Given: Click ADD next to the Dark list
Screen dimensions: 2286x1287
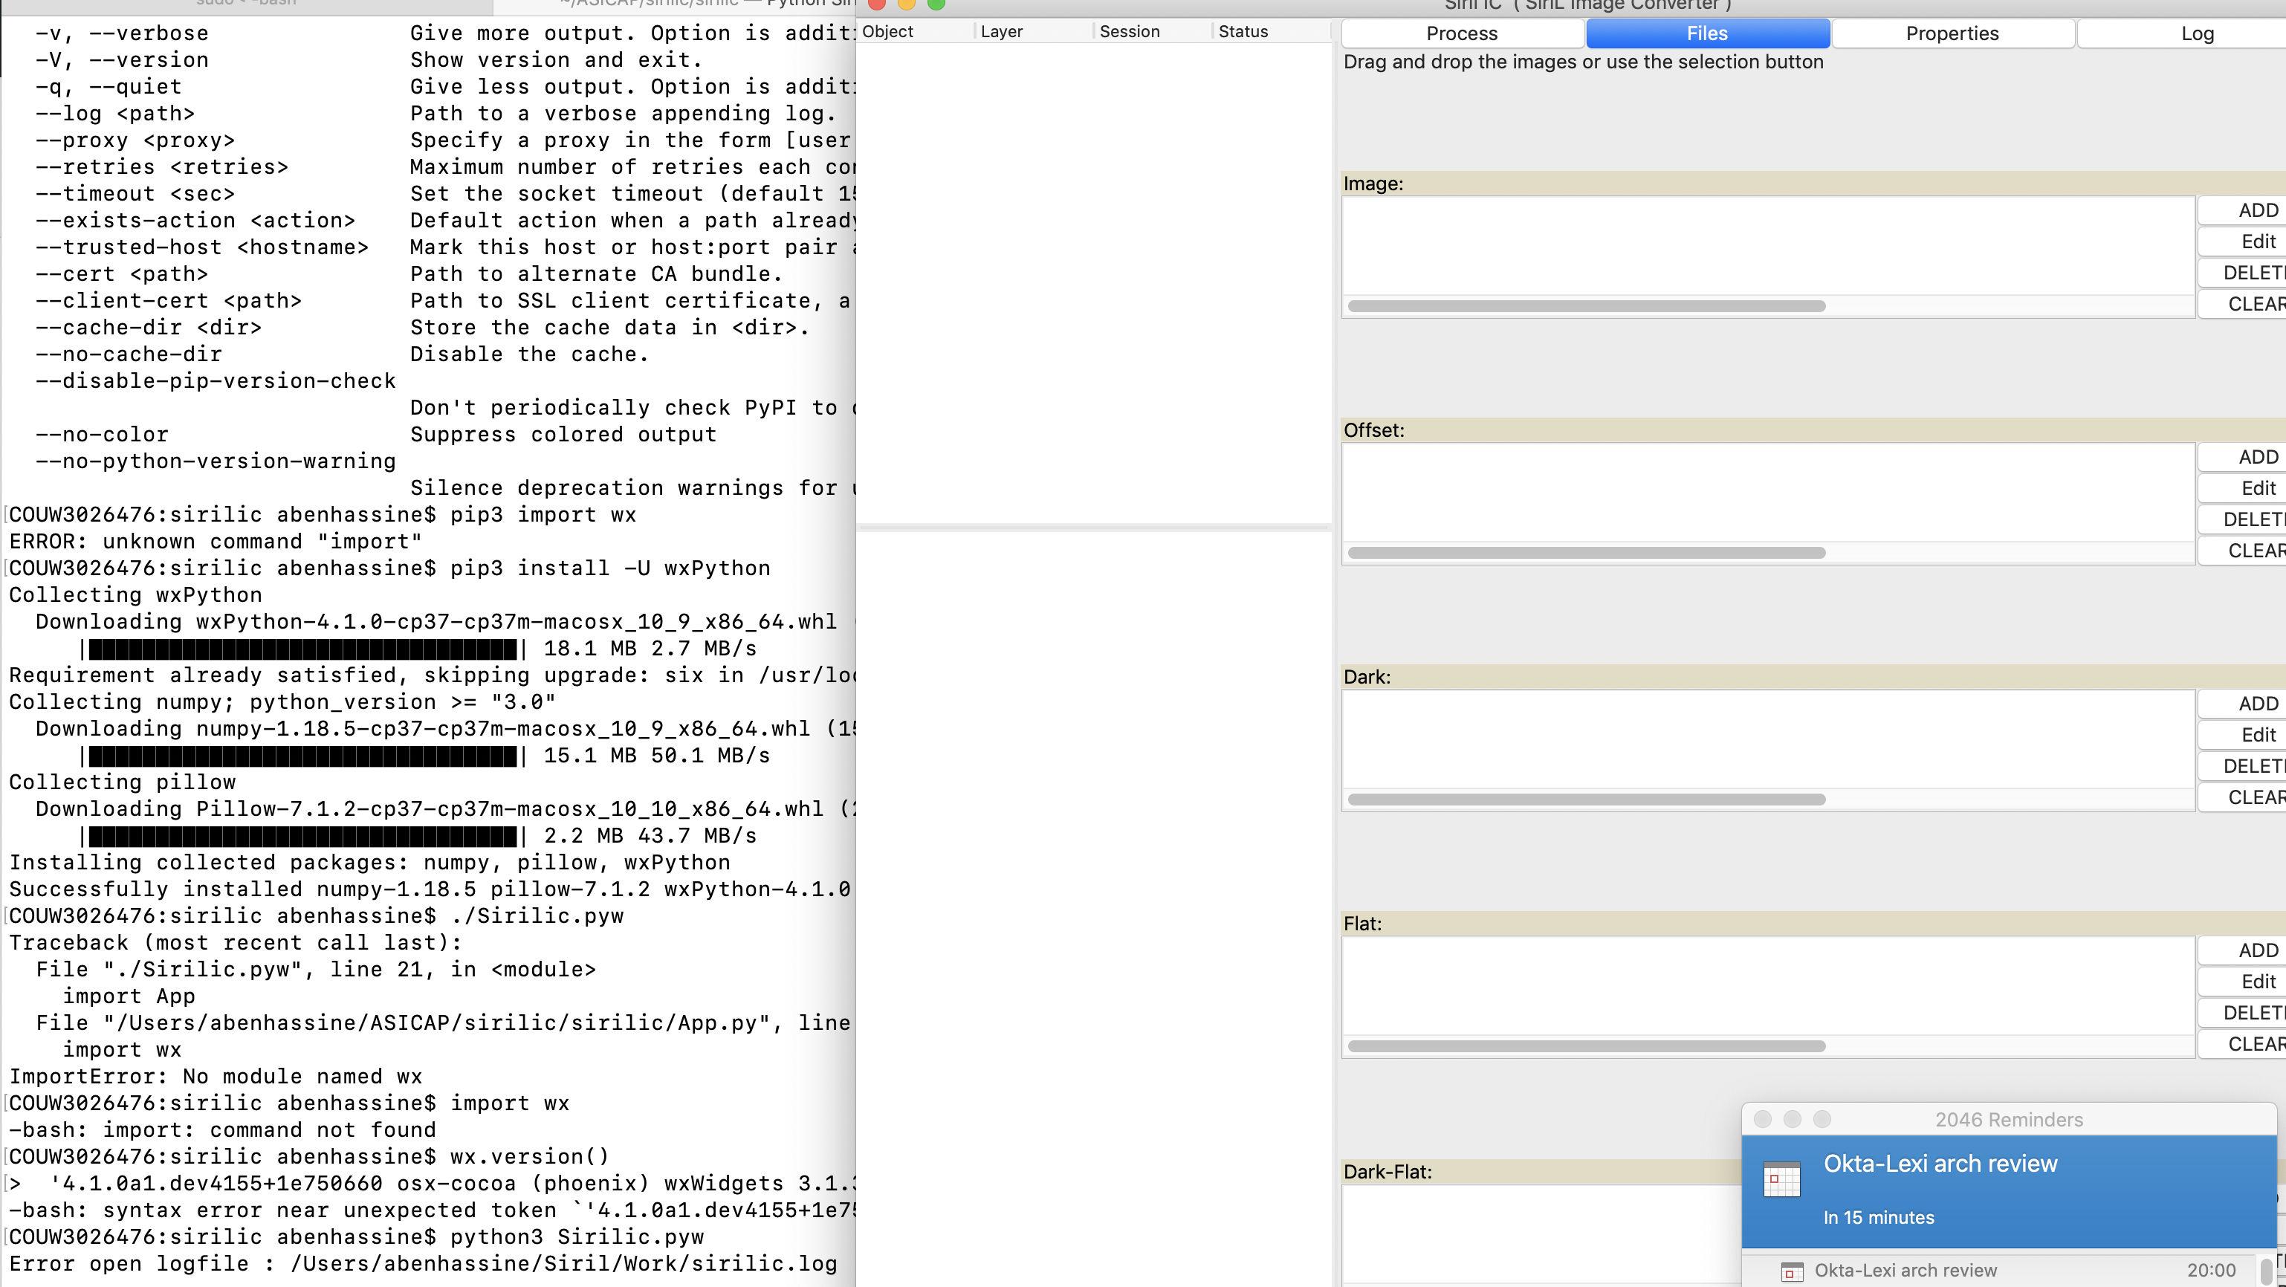Looking at the screenshot, I should 2257,704.
